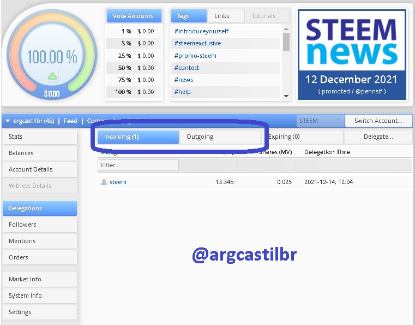
Task: Click the $0.00 vote value under gauge
Action: pos(52,93)
